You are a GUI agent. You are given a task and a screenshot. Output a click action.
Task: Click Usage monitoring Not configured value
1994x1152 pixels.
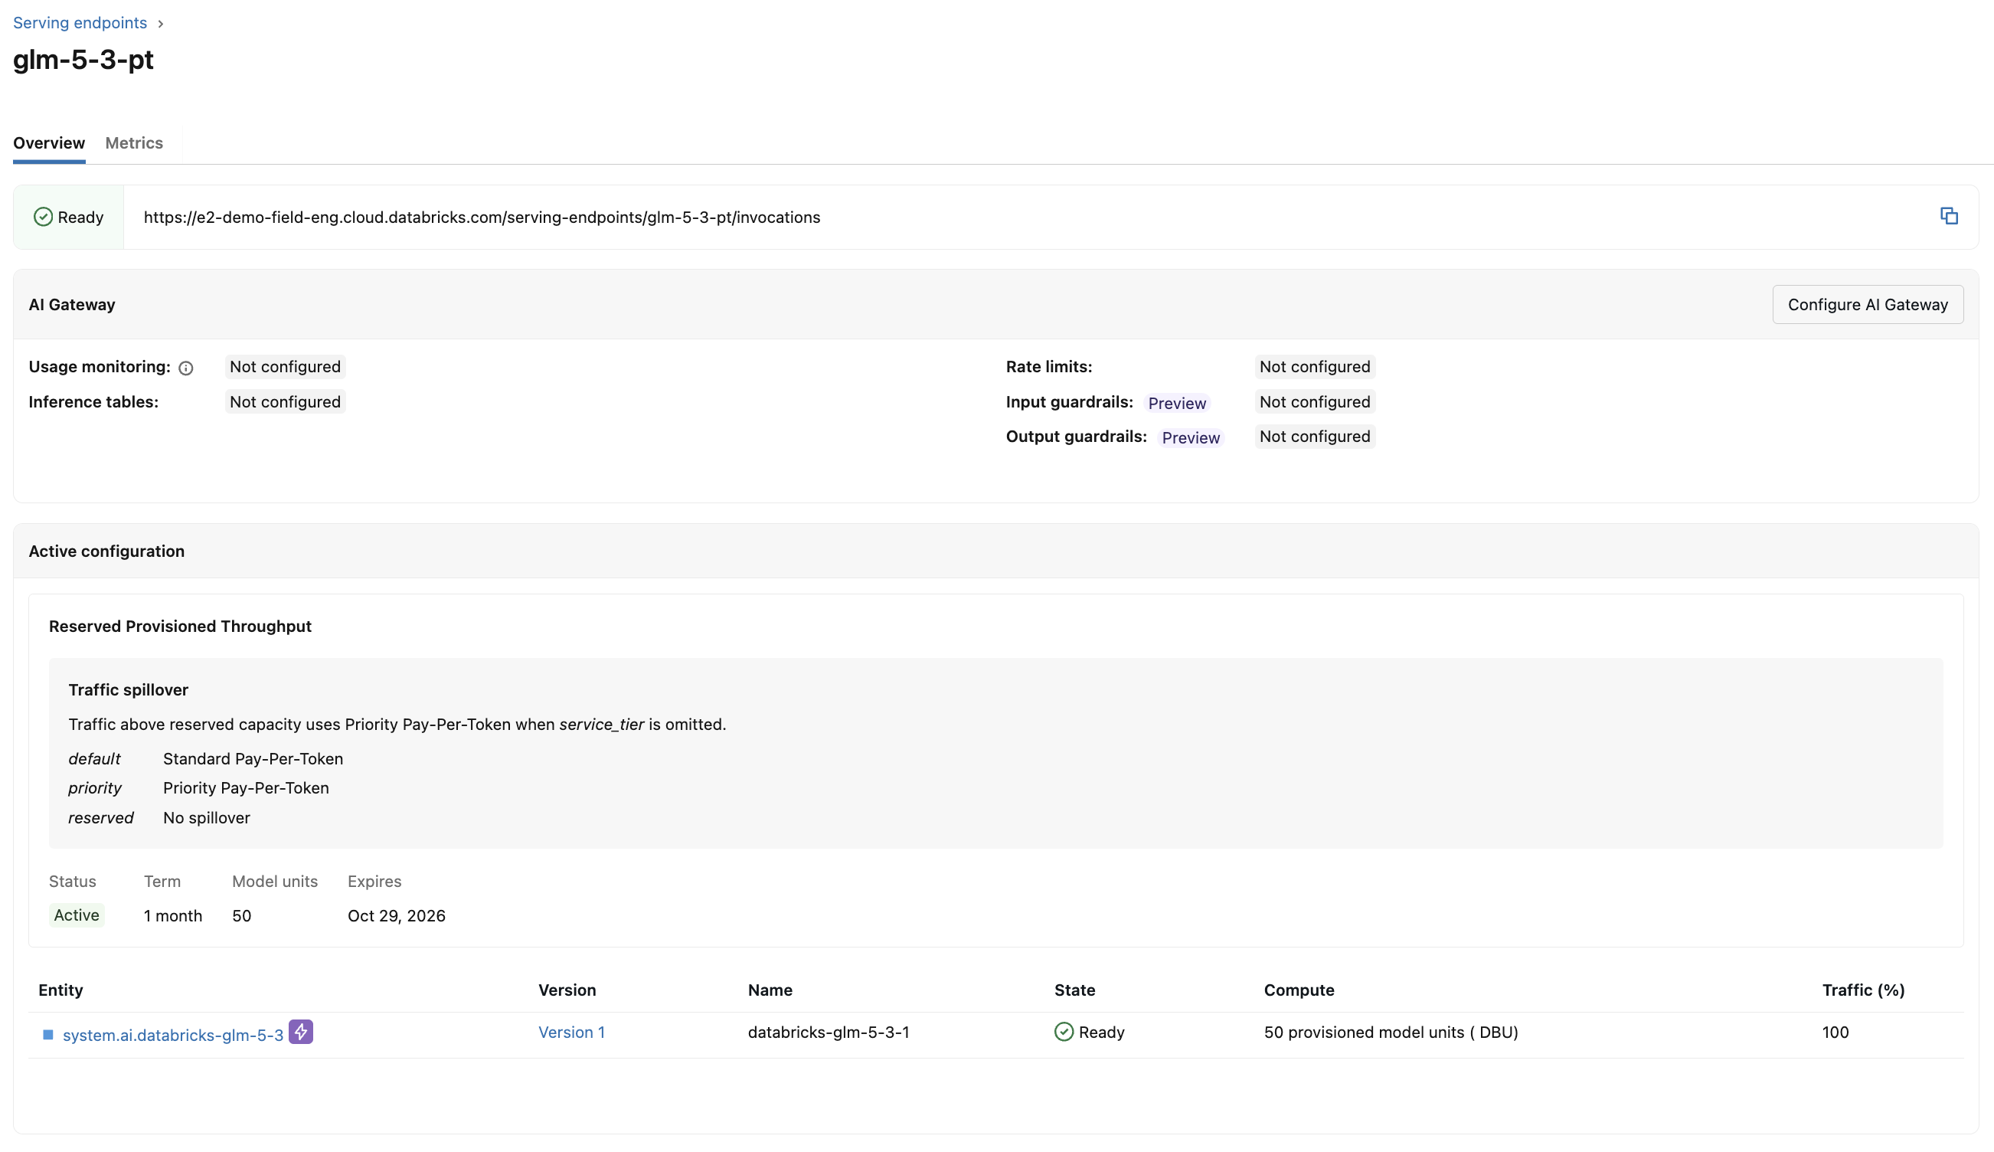[285, 366]
